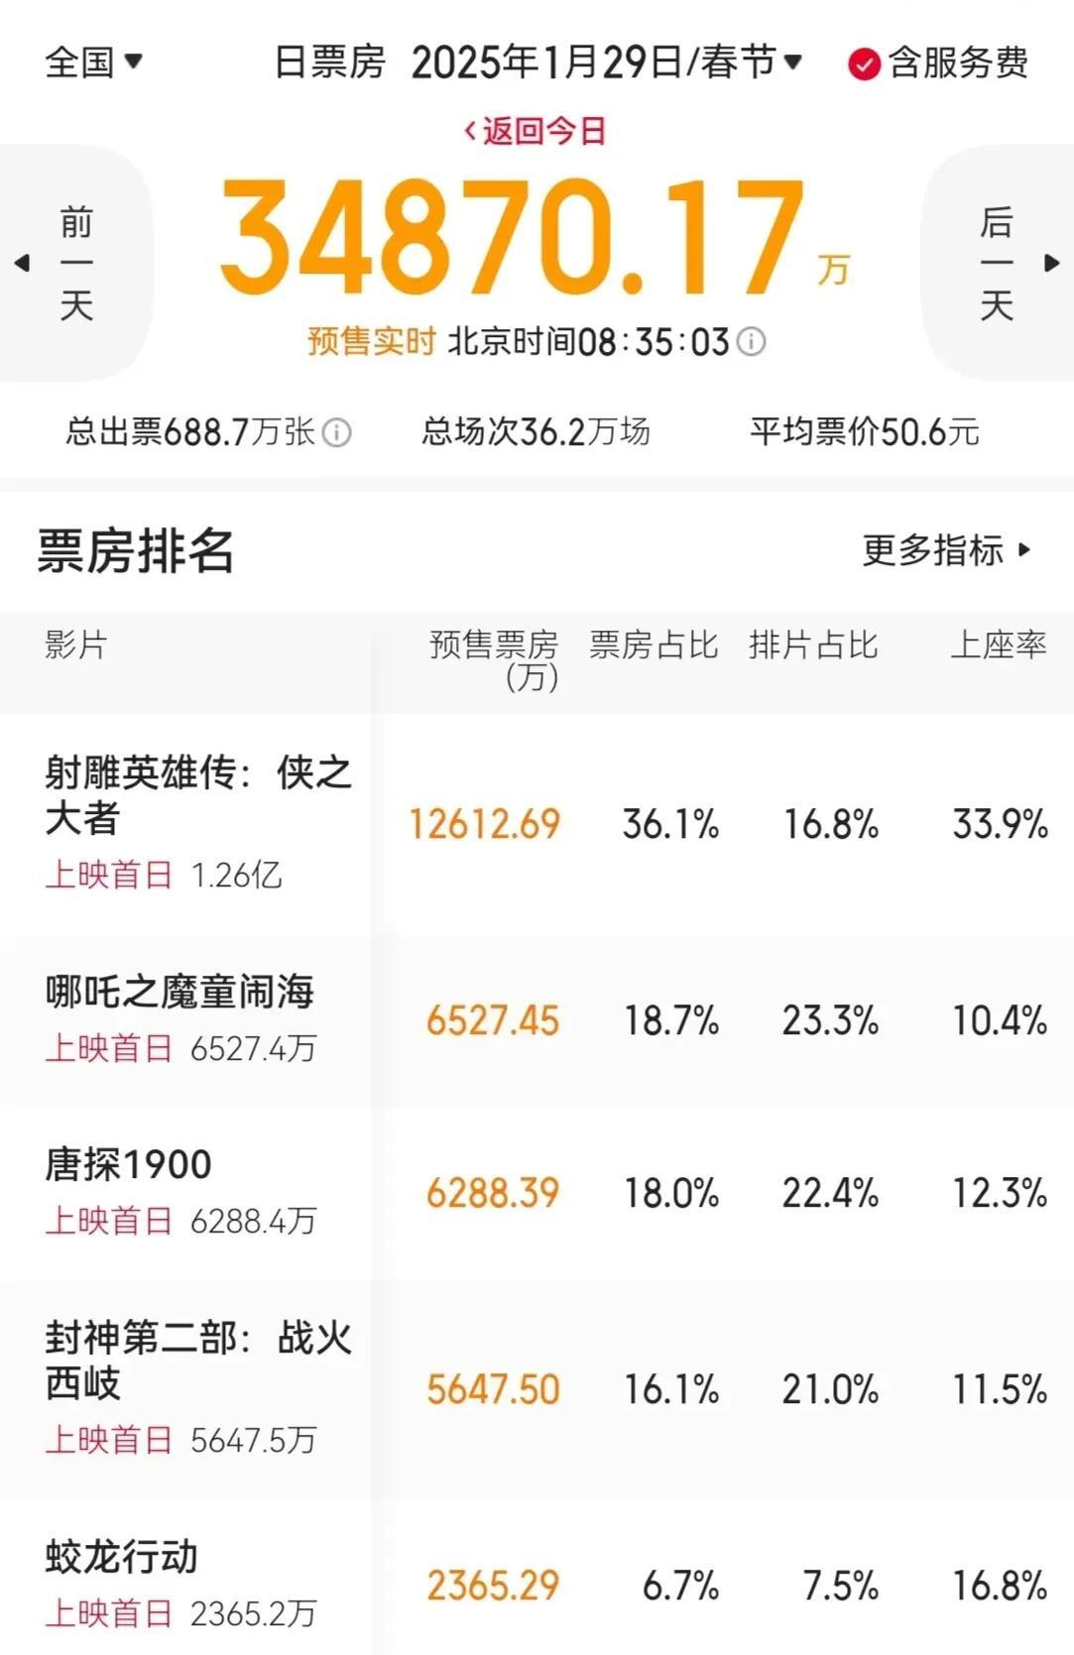Screen dimensions: 1074x1655
Task: Open the 哪吒之魔童闹海 movie entry
Action: pos(537,1020)
